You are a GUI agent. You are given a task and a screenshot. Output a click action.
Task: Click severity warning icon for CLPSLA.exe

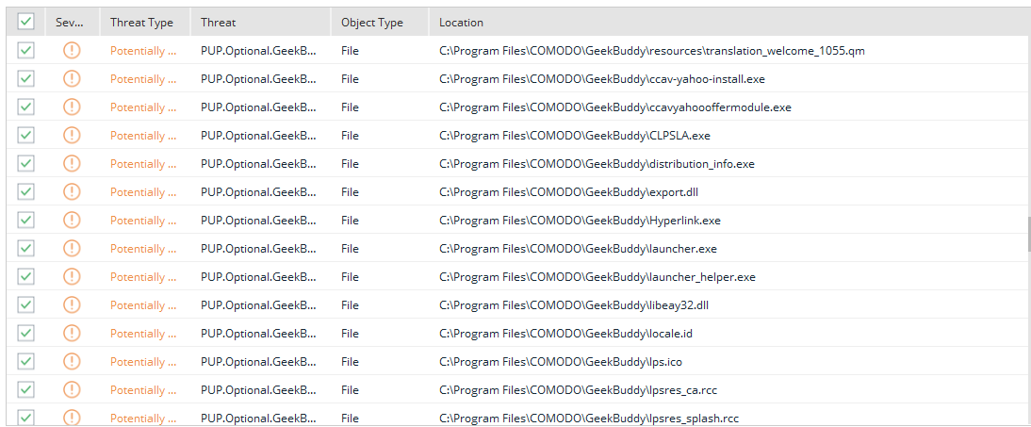pos(72,135)
